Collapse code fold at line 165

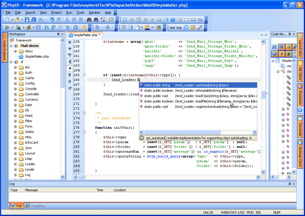tap(84, 75)
